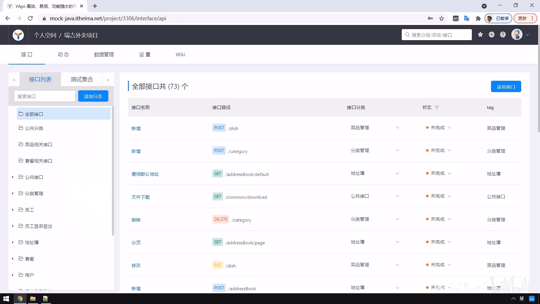Click 个人空间 breadcrumb link

[45, 35]
